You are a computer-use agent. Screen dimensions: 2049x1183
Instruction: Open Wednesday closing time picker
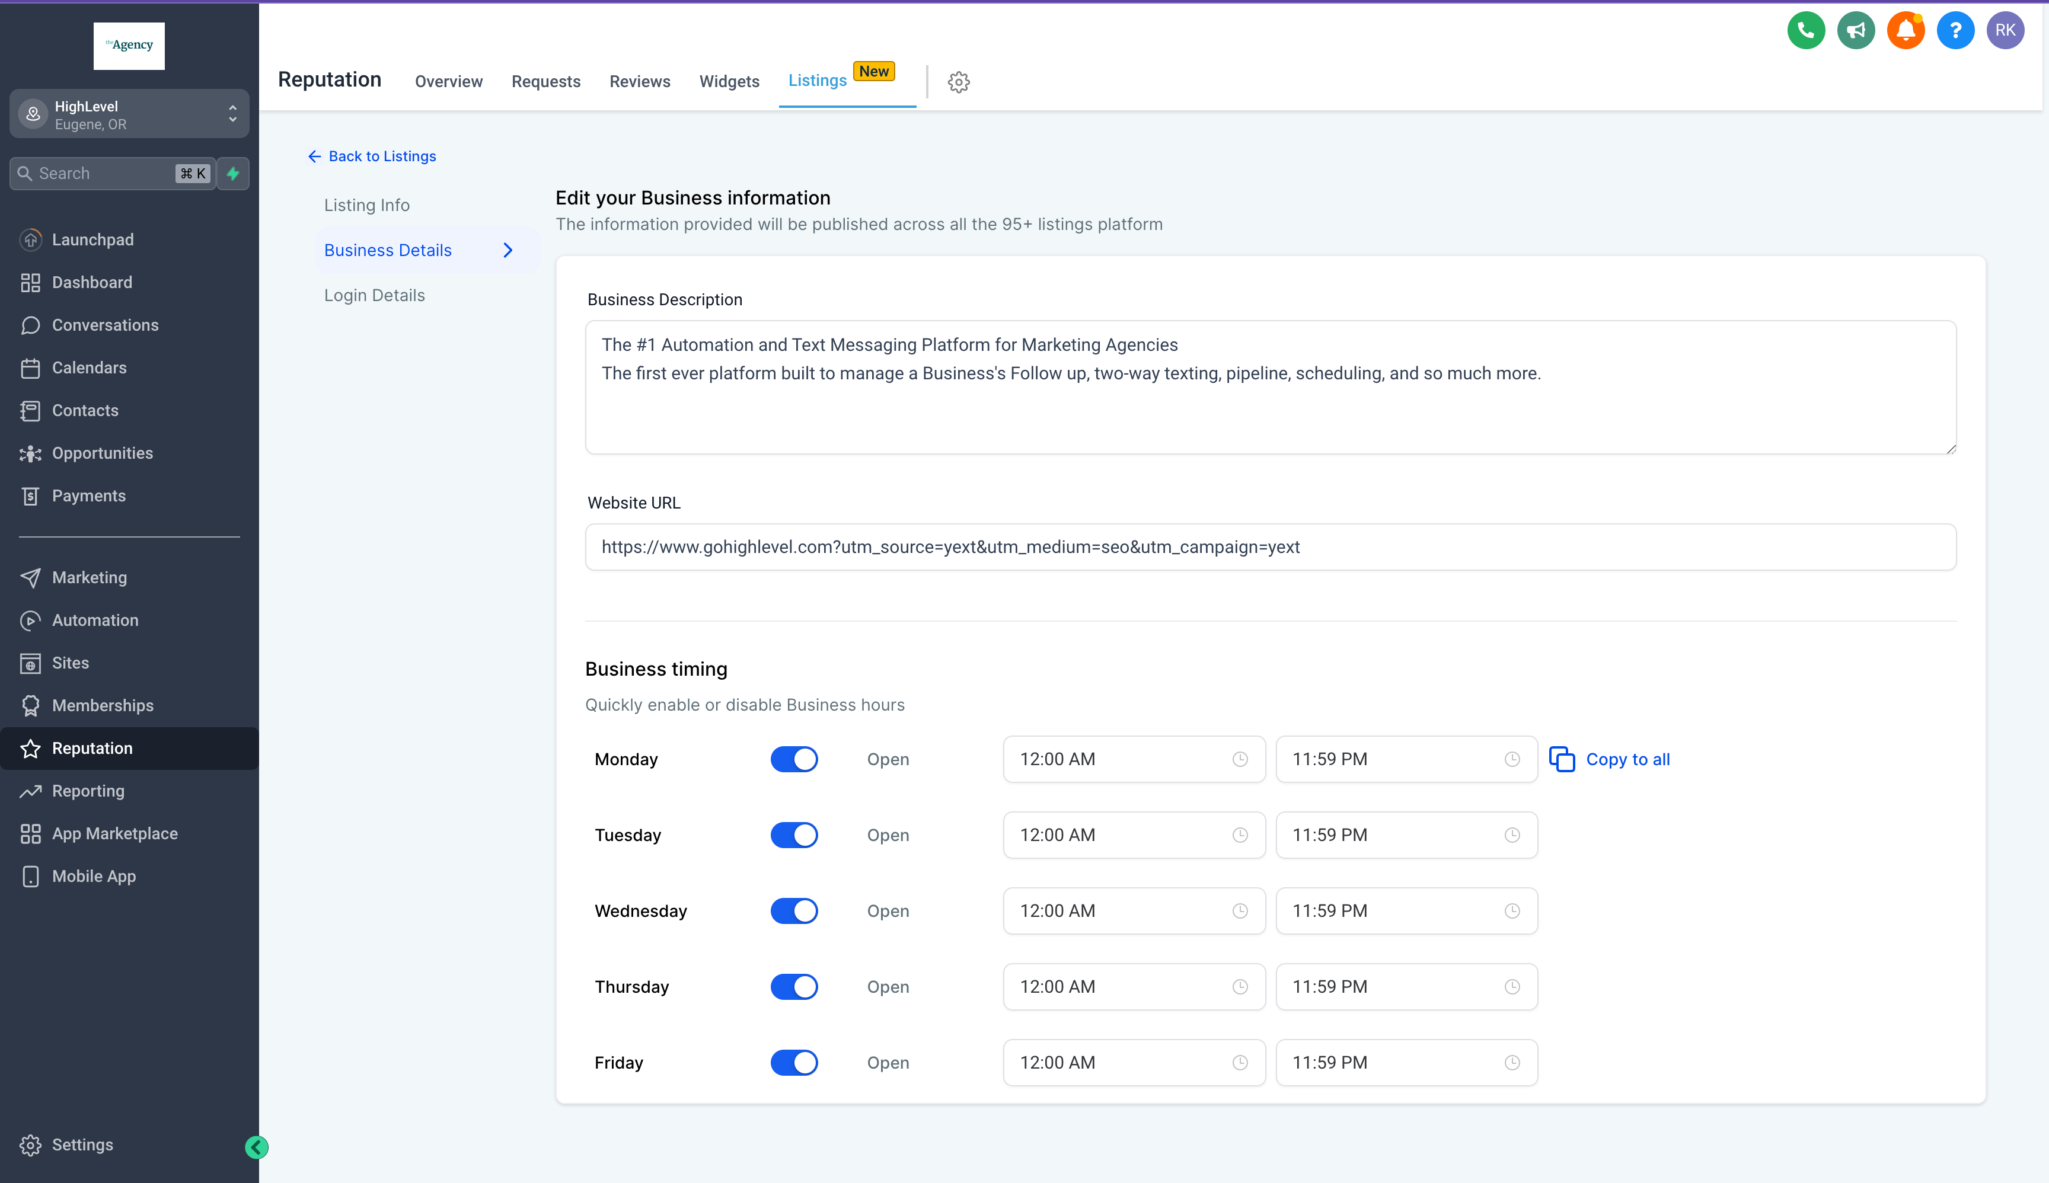click(1406, 911)
